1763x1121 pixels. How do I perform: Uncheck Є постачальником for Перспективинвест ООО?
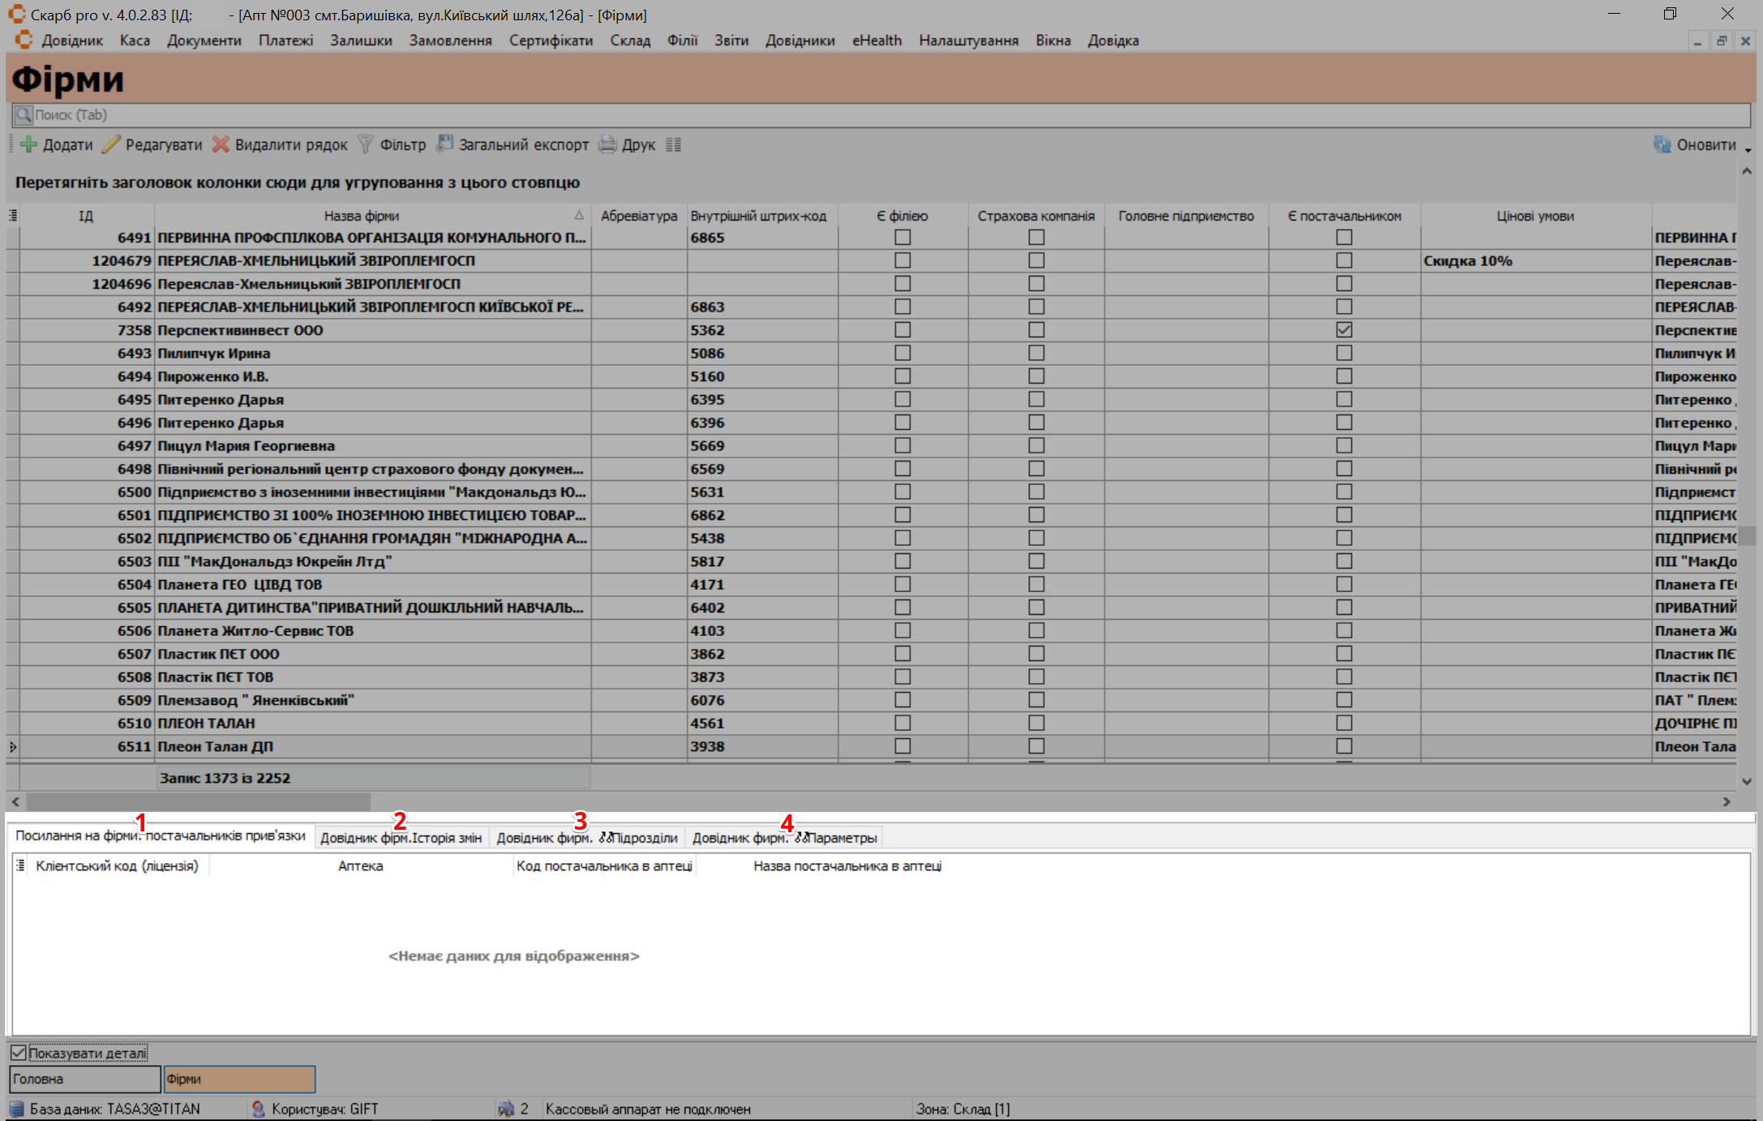(x=1344, y=330)
